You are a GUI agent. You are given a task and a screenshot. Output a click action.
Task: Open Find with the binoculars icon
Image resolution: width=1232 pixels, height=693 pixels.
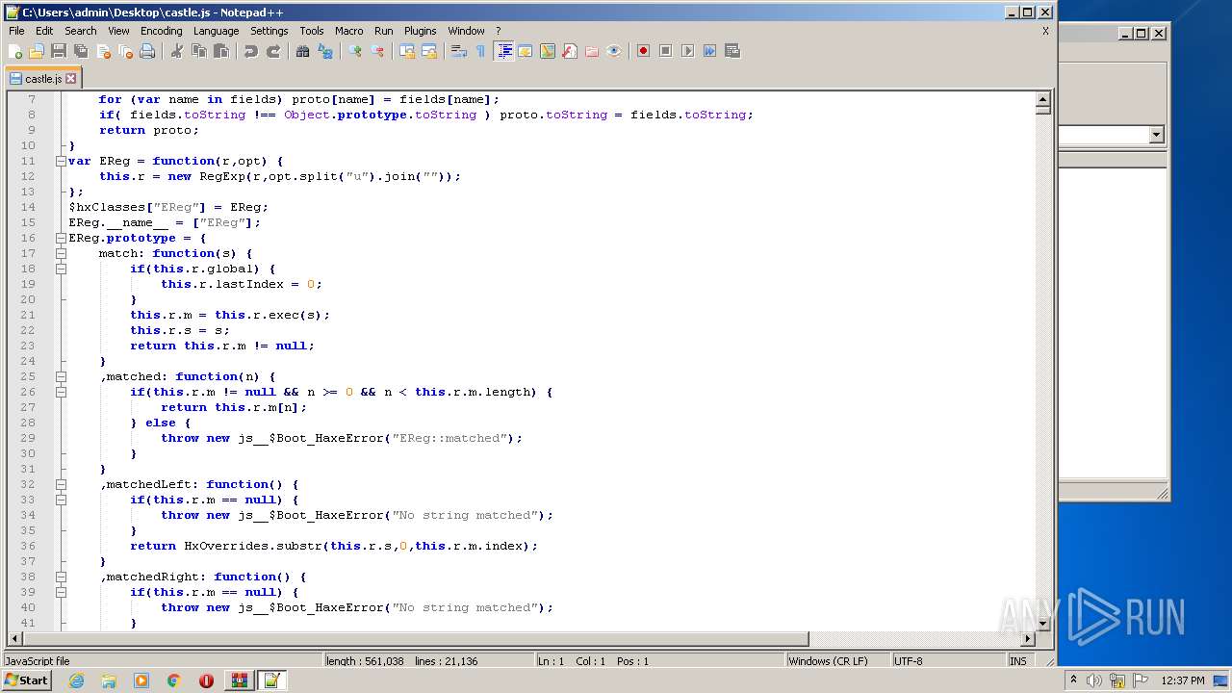303,51
